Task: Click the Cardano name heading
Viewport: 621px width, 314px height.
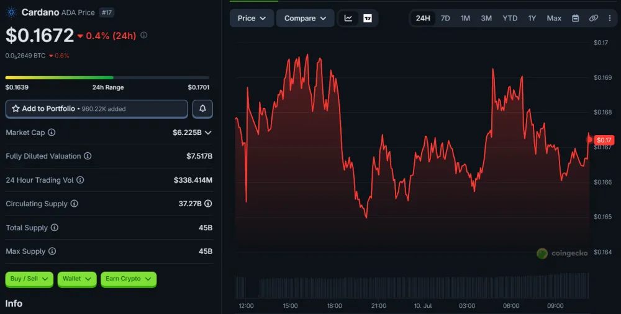Action: click(x=40, y=12)
